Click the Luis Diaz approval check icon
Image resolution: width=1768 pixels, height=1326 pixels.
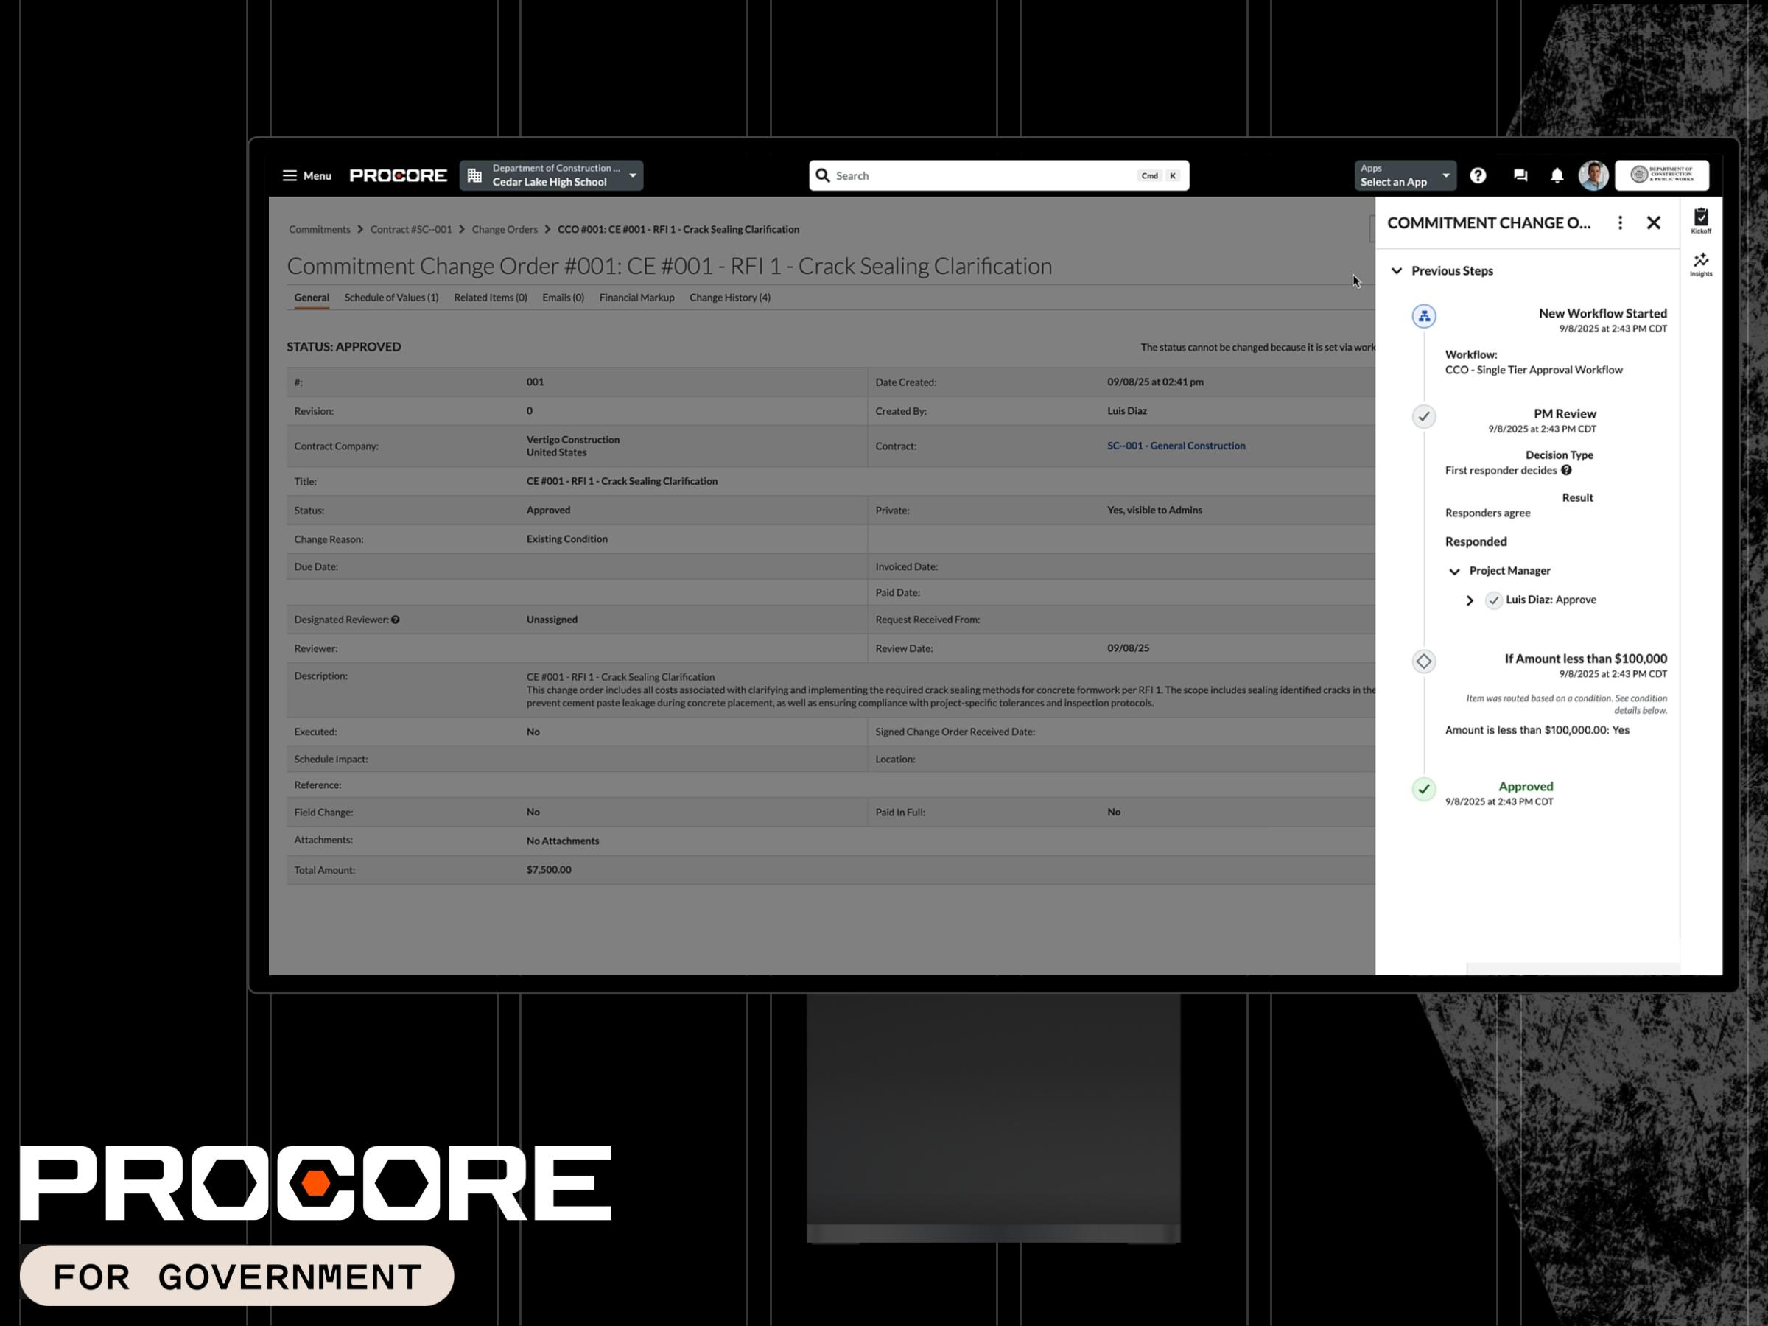[1494, 600]
